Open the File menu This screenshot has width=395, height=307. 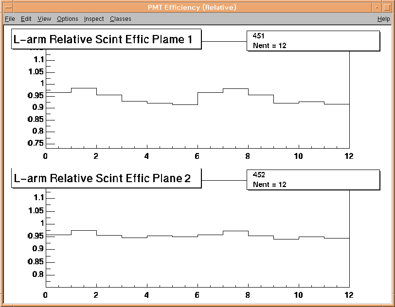click(x=10, y=19)
